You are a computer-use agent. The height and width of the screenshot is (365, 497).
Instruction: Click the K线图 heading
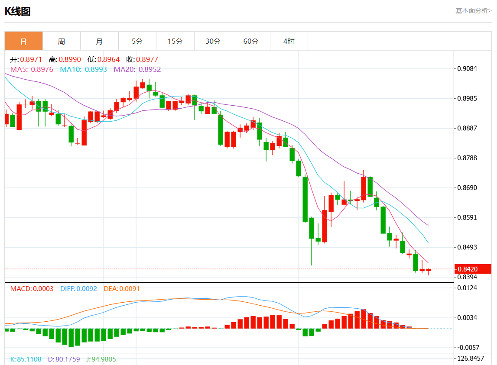[18, 11]
